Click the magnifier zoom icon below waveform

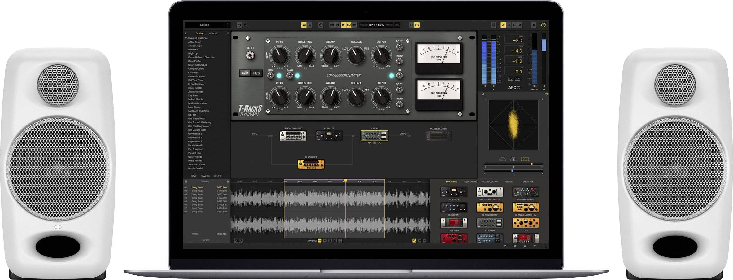[414, 241]
